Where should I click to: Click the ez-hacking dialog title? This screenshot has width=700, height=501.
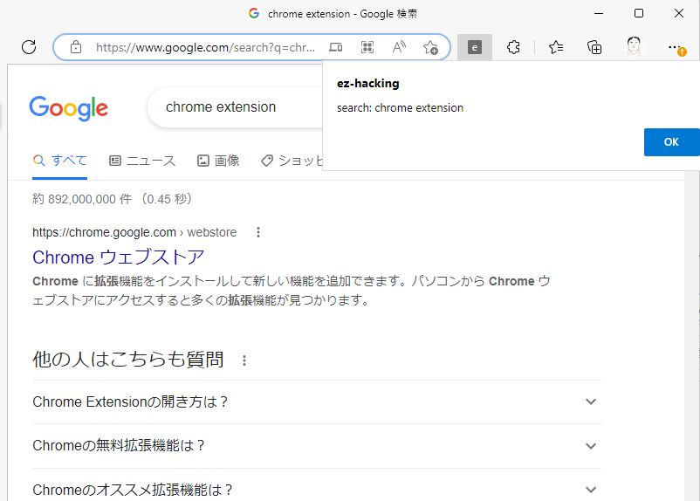tap(367, 84)
